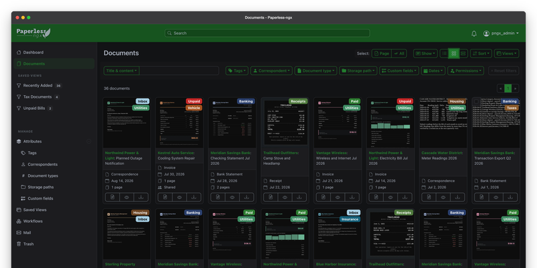This screenshot has width=537, height=268.
Task: Click the global Search field
Action: (x=267, y=33)
